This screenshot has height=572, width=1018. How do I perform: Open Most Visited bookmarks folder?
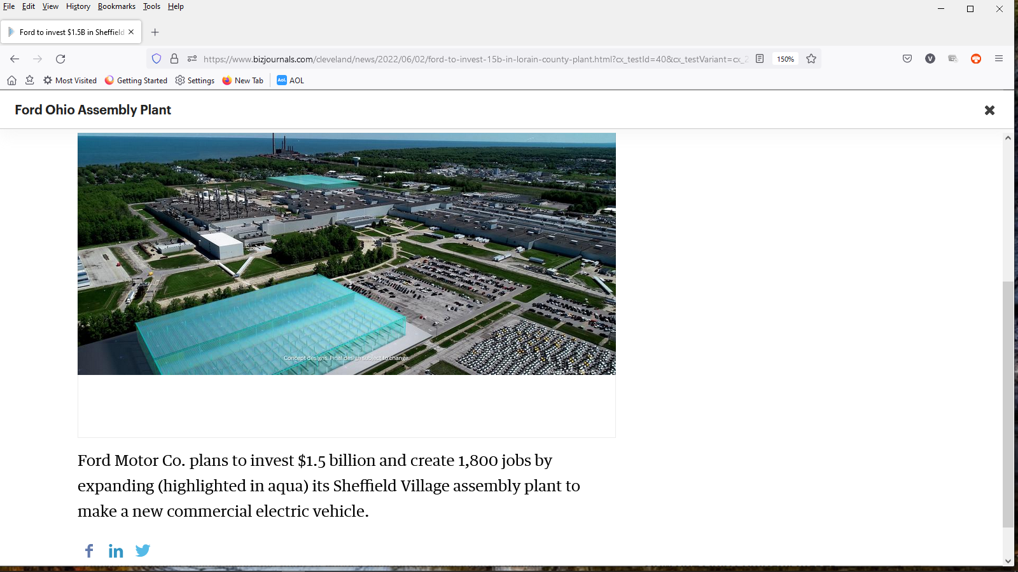[70, 81]
